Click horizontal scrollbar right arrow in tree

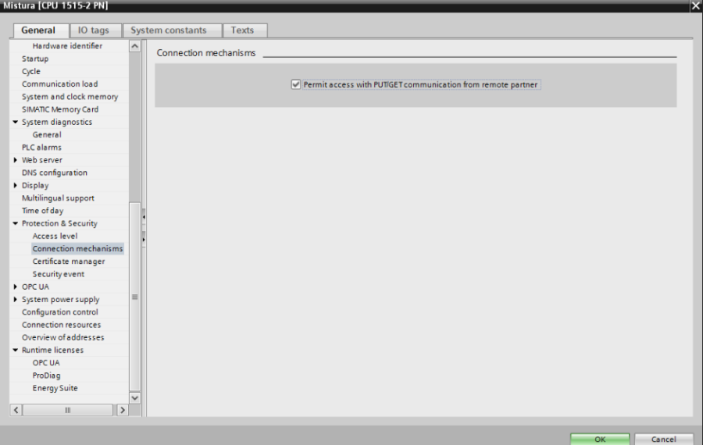[x=122, y=410]
